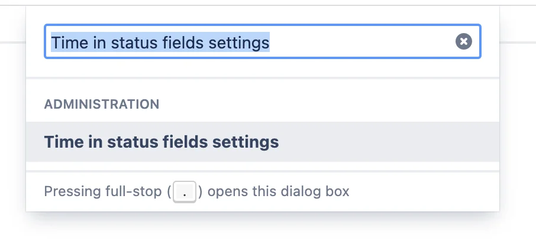Select the highlighted Administration search result row
The height and width of the screenshot is (241, 536).
click(263, 142)
